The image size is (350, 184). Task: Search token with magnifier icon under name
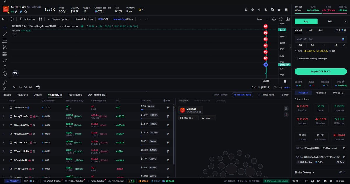(x=26, y=12)
